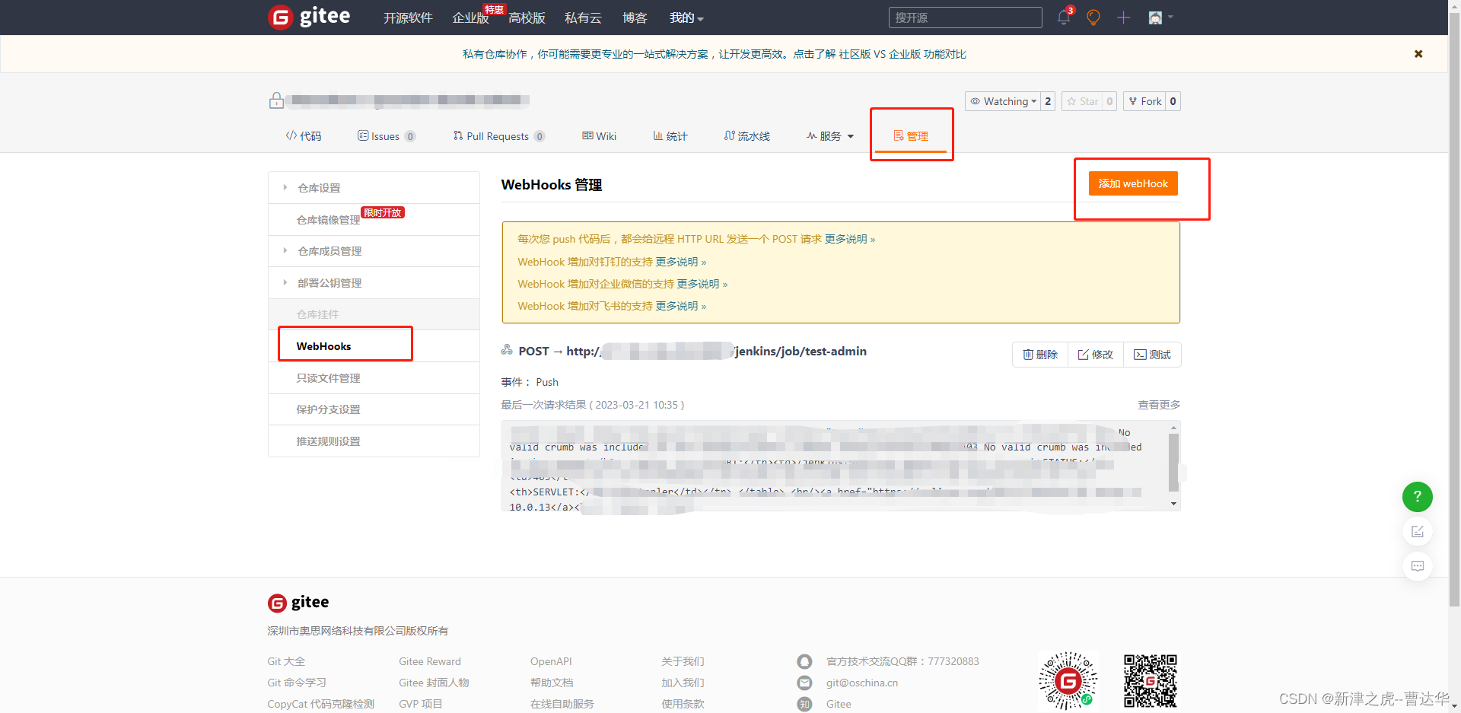
Task: Open the 流水线 tab
Action: [x=747, y=136]
